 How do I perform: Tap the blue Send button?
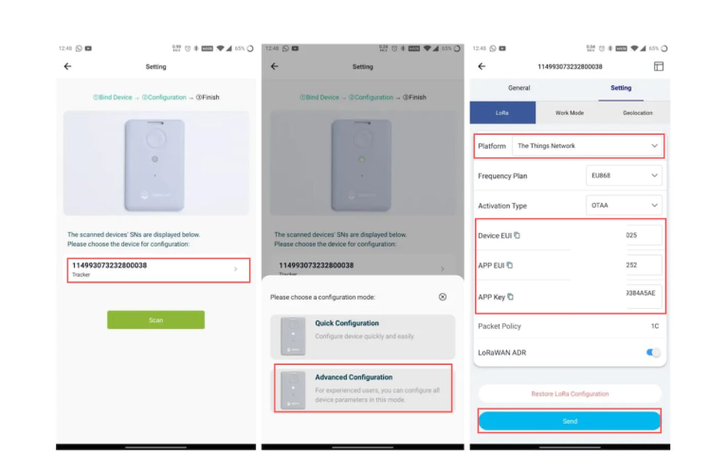coord(570,421)
